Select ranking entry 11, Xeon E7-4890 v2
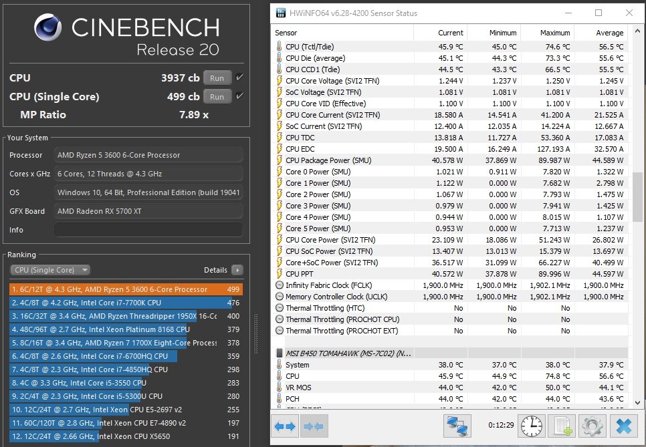Viewport: 646px width, 447px height. pos(126,423)
